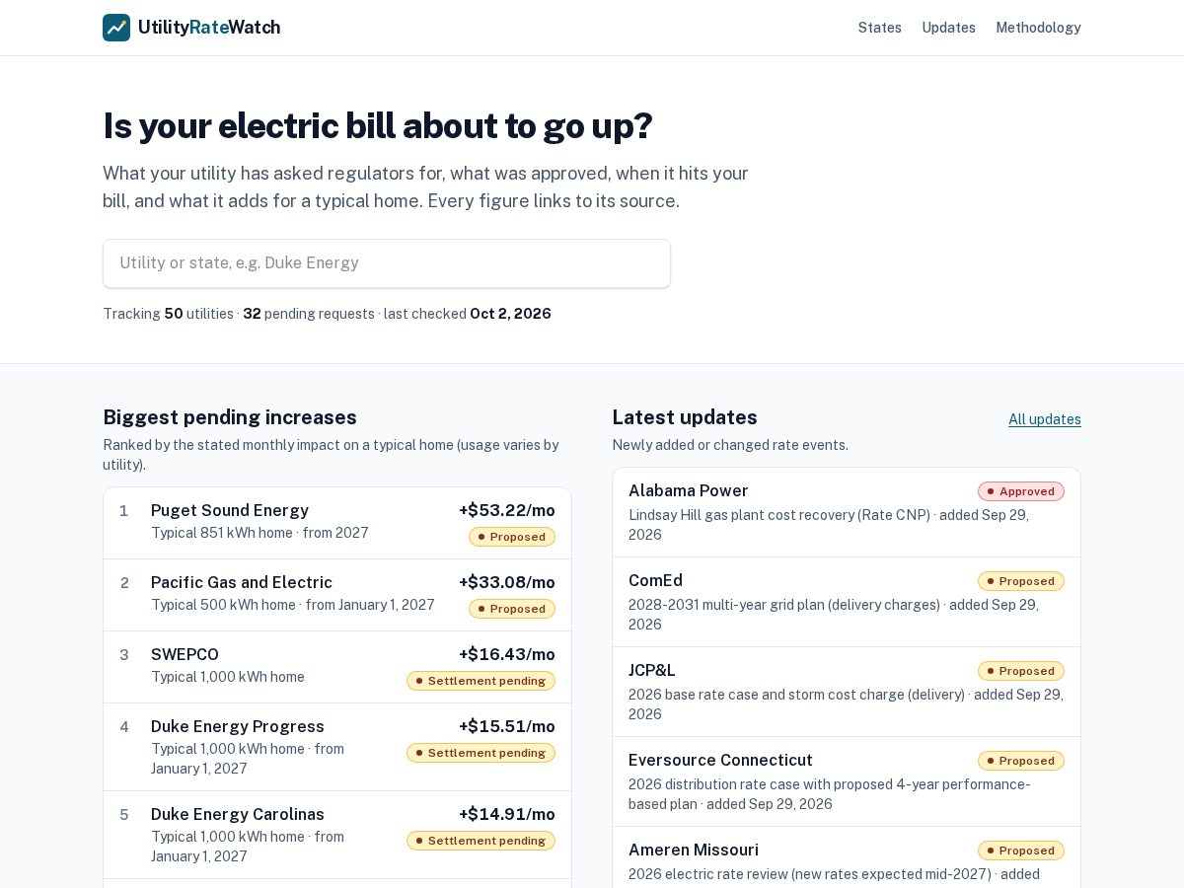Image resolution: width=1184 pixels, height=888 pixels.
Task: Click the Proposed badge on JCP&L
Action: 1021,671
